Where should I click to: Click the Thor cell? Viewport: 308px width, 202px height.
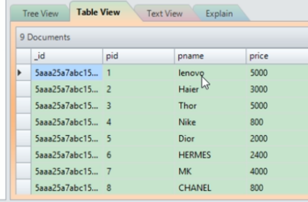click(x=187, y=106)
